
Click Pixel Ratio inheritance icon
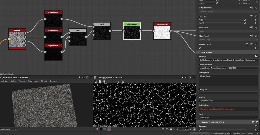click(252, 27)
